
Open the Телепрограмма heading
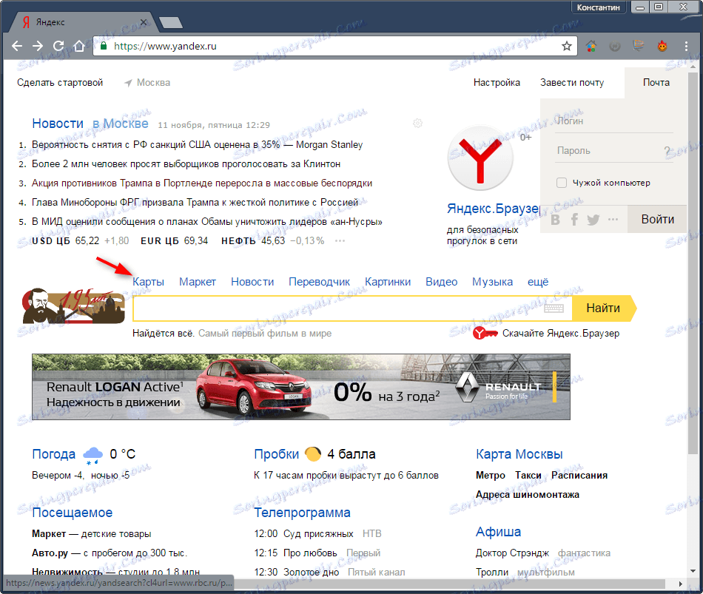[302, 513]
